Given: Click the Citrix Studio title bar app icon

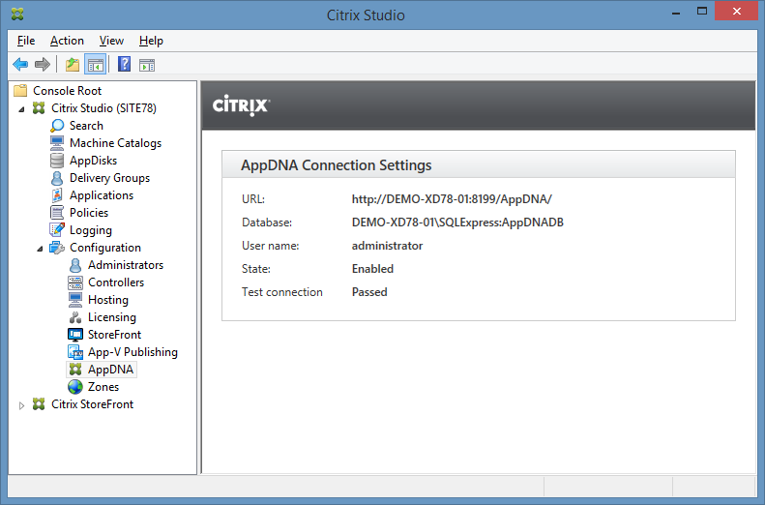Looking at the screenshot, I should point(17,15).
